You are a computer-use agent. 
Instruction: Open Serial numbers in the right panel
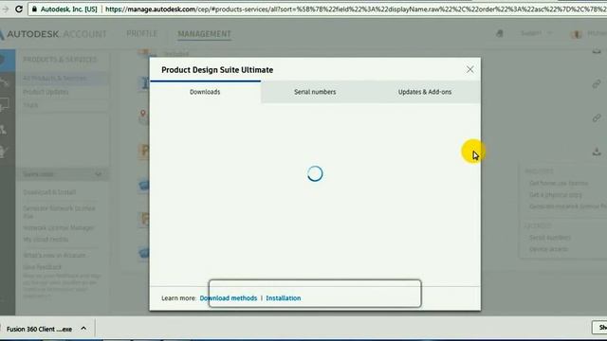tap(550, 238)
